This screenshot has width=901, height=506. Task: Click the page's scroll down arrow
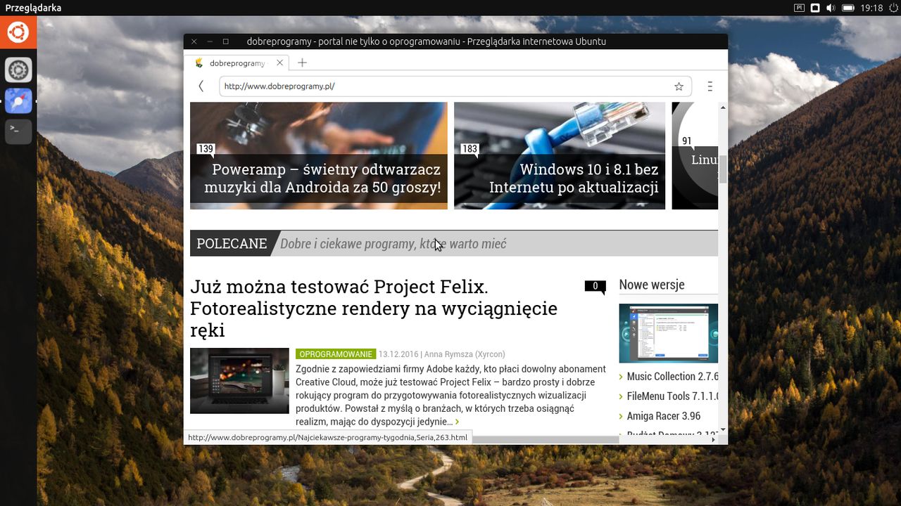(723, 429)
